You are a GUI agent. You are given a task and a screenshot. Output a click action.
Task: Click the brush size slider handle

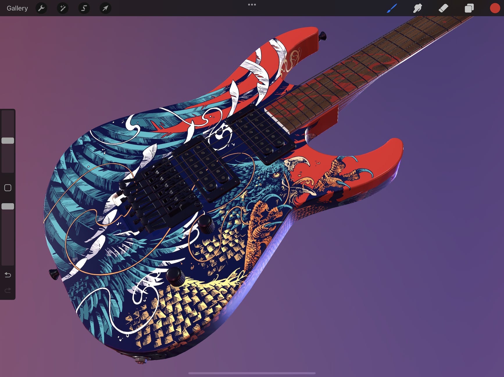click(x=8, y=141)
